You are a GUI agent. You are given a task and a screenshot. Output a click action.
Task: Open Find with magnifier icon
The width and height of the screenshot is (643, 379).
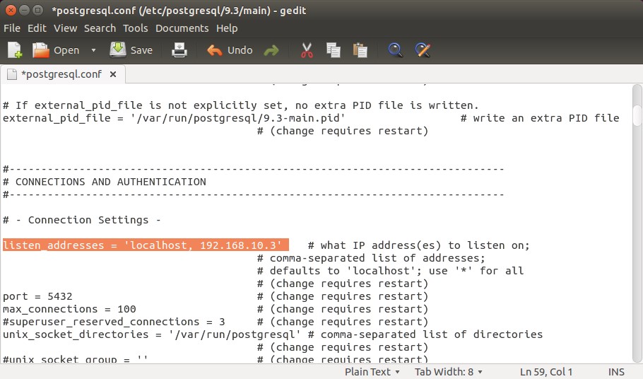(395, 50)
